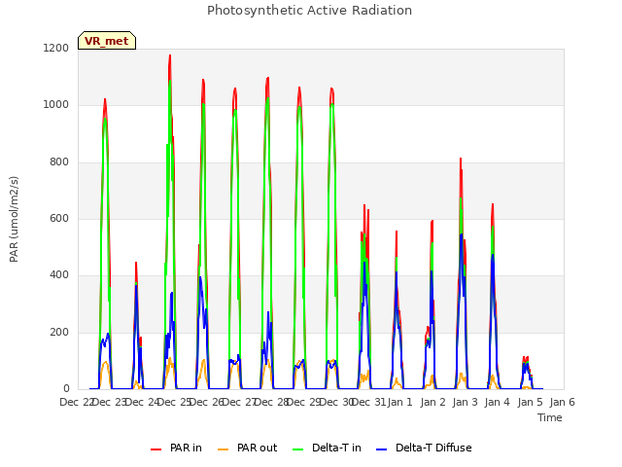Viewport: 622px width, 467px height.
Task: Click the 400 y-axis tick label
Action: [59, 275]
